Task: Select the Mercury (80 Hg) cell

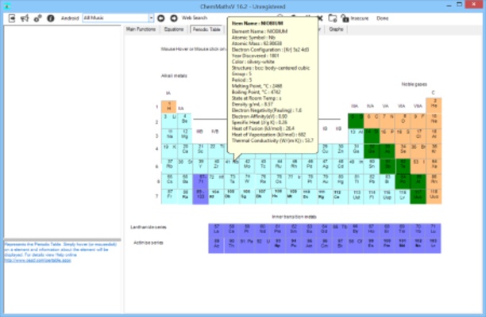Action: 341,181
